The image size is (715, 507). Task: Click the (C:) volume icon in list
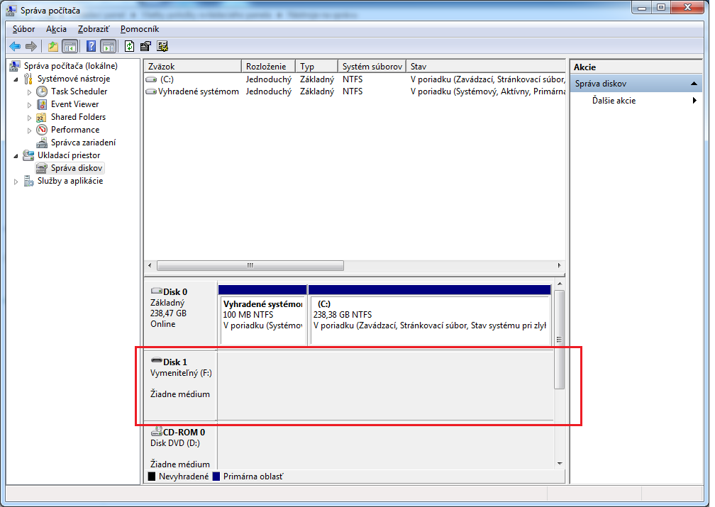point(151,79)
